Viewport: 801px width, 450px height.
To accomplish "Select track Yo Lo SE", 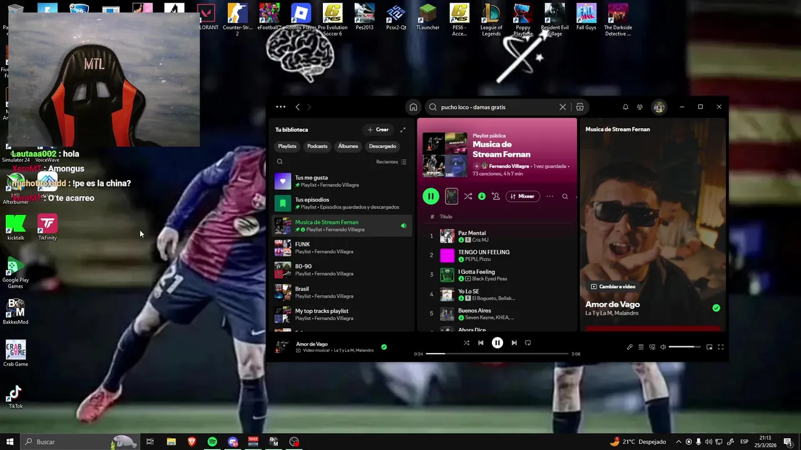I will point(497,294).
